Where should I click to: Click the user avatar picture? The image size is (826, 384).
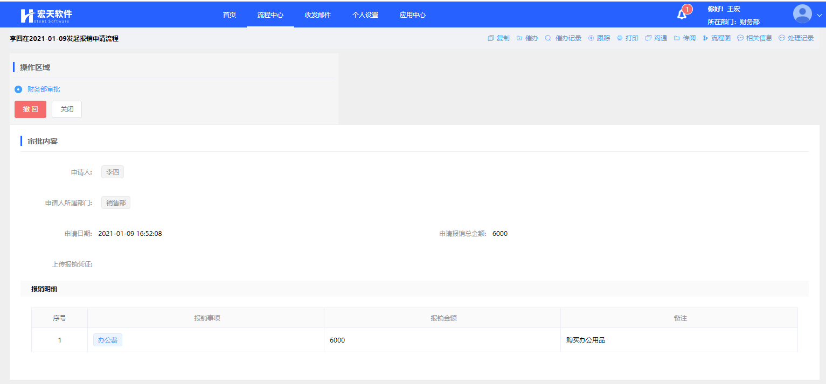(x=802, y=14)
